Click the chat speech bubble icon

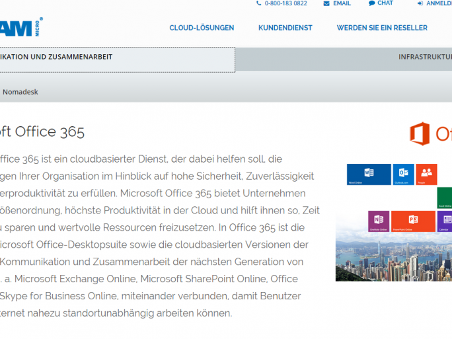click(371, 3)
